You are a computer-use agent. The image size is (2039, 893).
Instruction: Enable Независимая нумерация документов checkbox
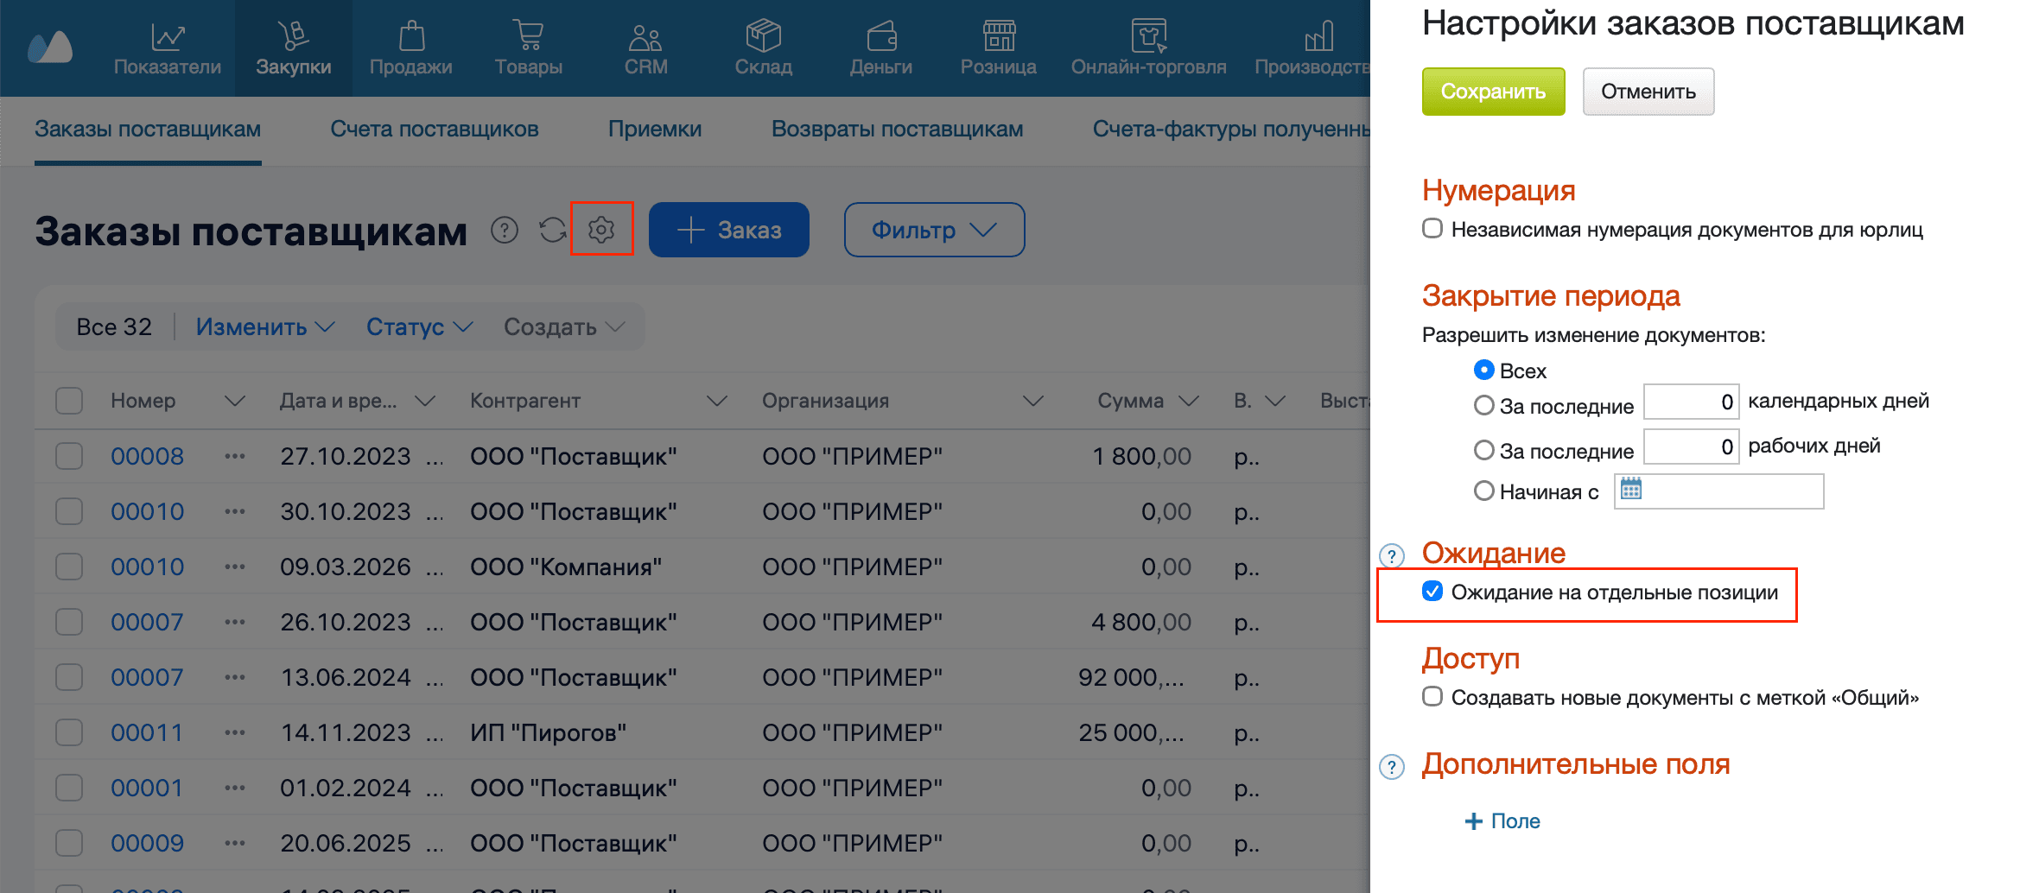1432,229
